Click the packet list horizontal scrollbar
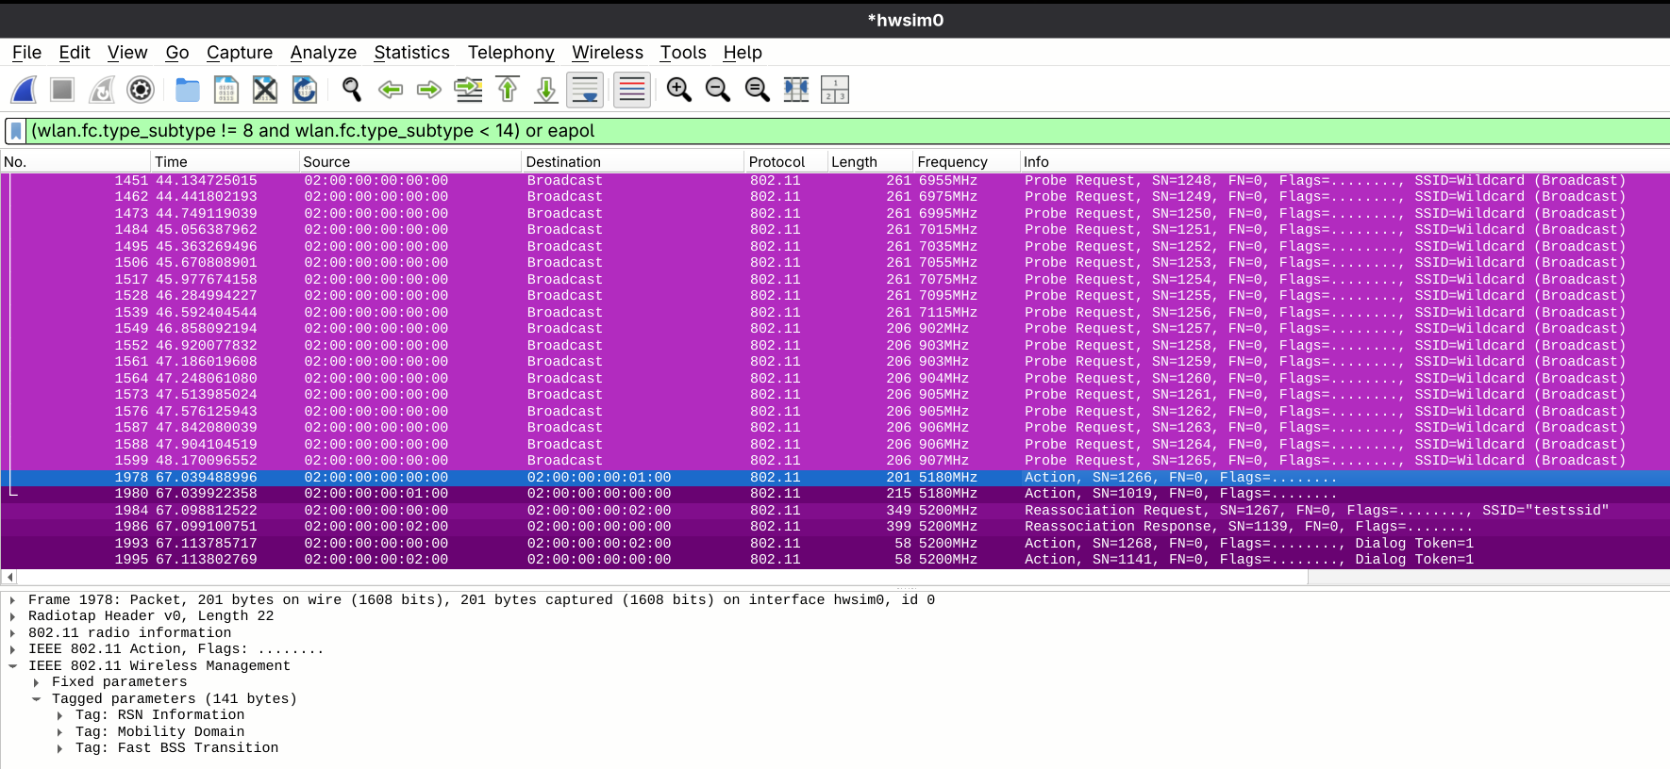This screenshot has height=769, width=1670. (660, 577)
